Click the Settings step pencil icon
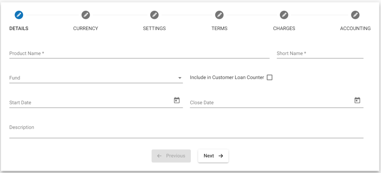381x173 pixels. tap(154, 15)
